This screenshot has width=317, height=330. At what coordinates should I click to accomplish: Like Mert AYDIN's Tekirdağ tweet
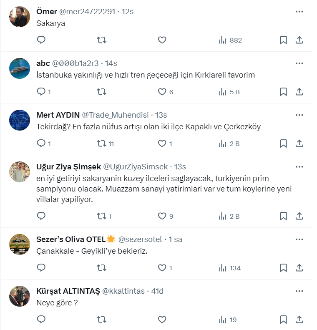[x=162, y=144]
